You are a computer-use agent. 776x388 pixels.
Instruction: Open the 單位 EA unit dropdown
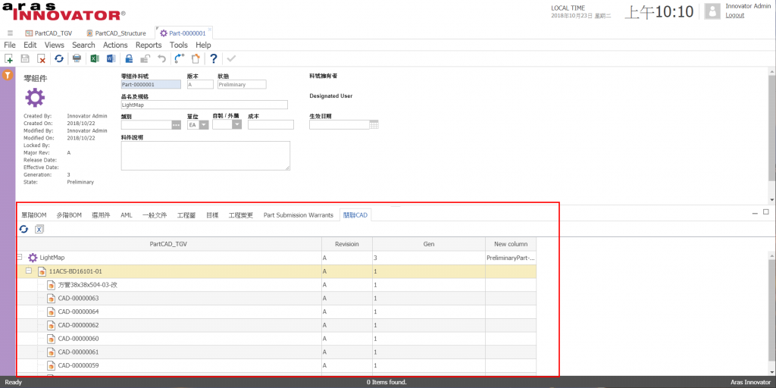point(203,125)
